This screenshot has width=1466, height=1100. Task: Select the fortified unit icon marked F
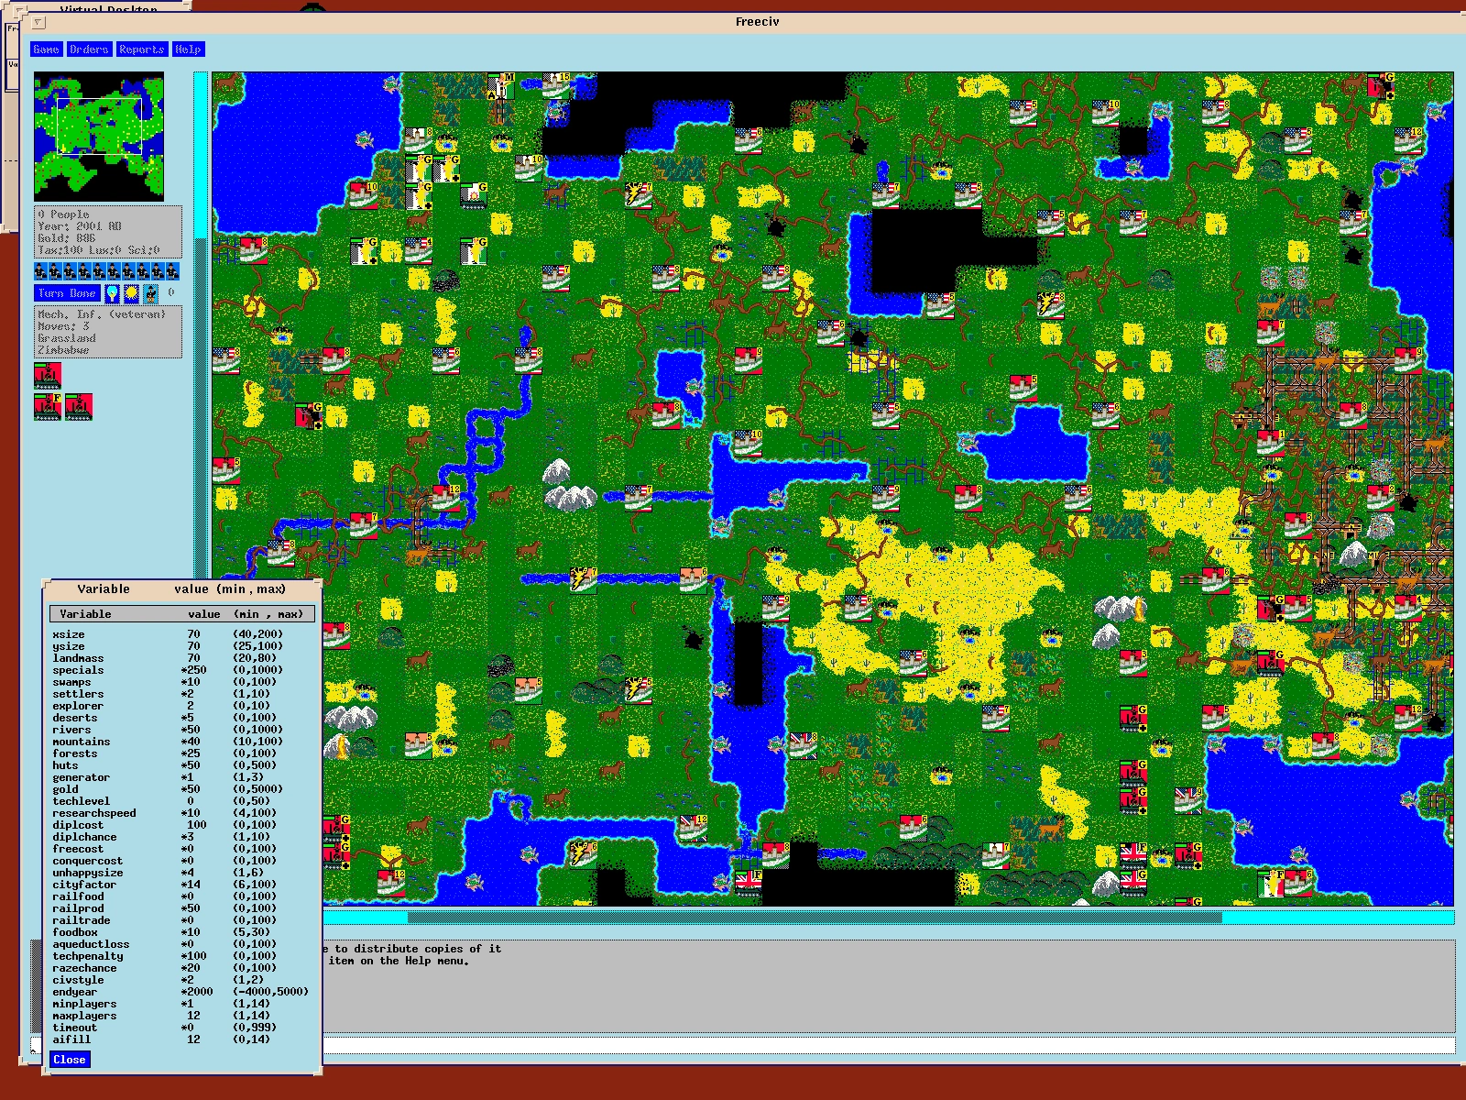(x=48, y=407)
